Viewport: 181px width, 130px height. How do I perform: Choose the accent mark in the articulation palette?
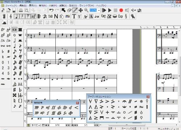[x=107, y=101]
